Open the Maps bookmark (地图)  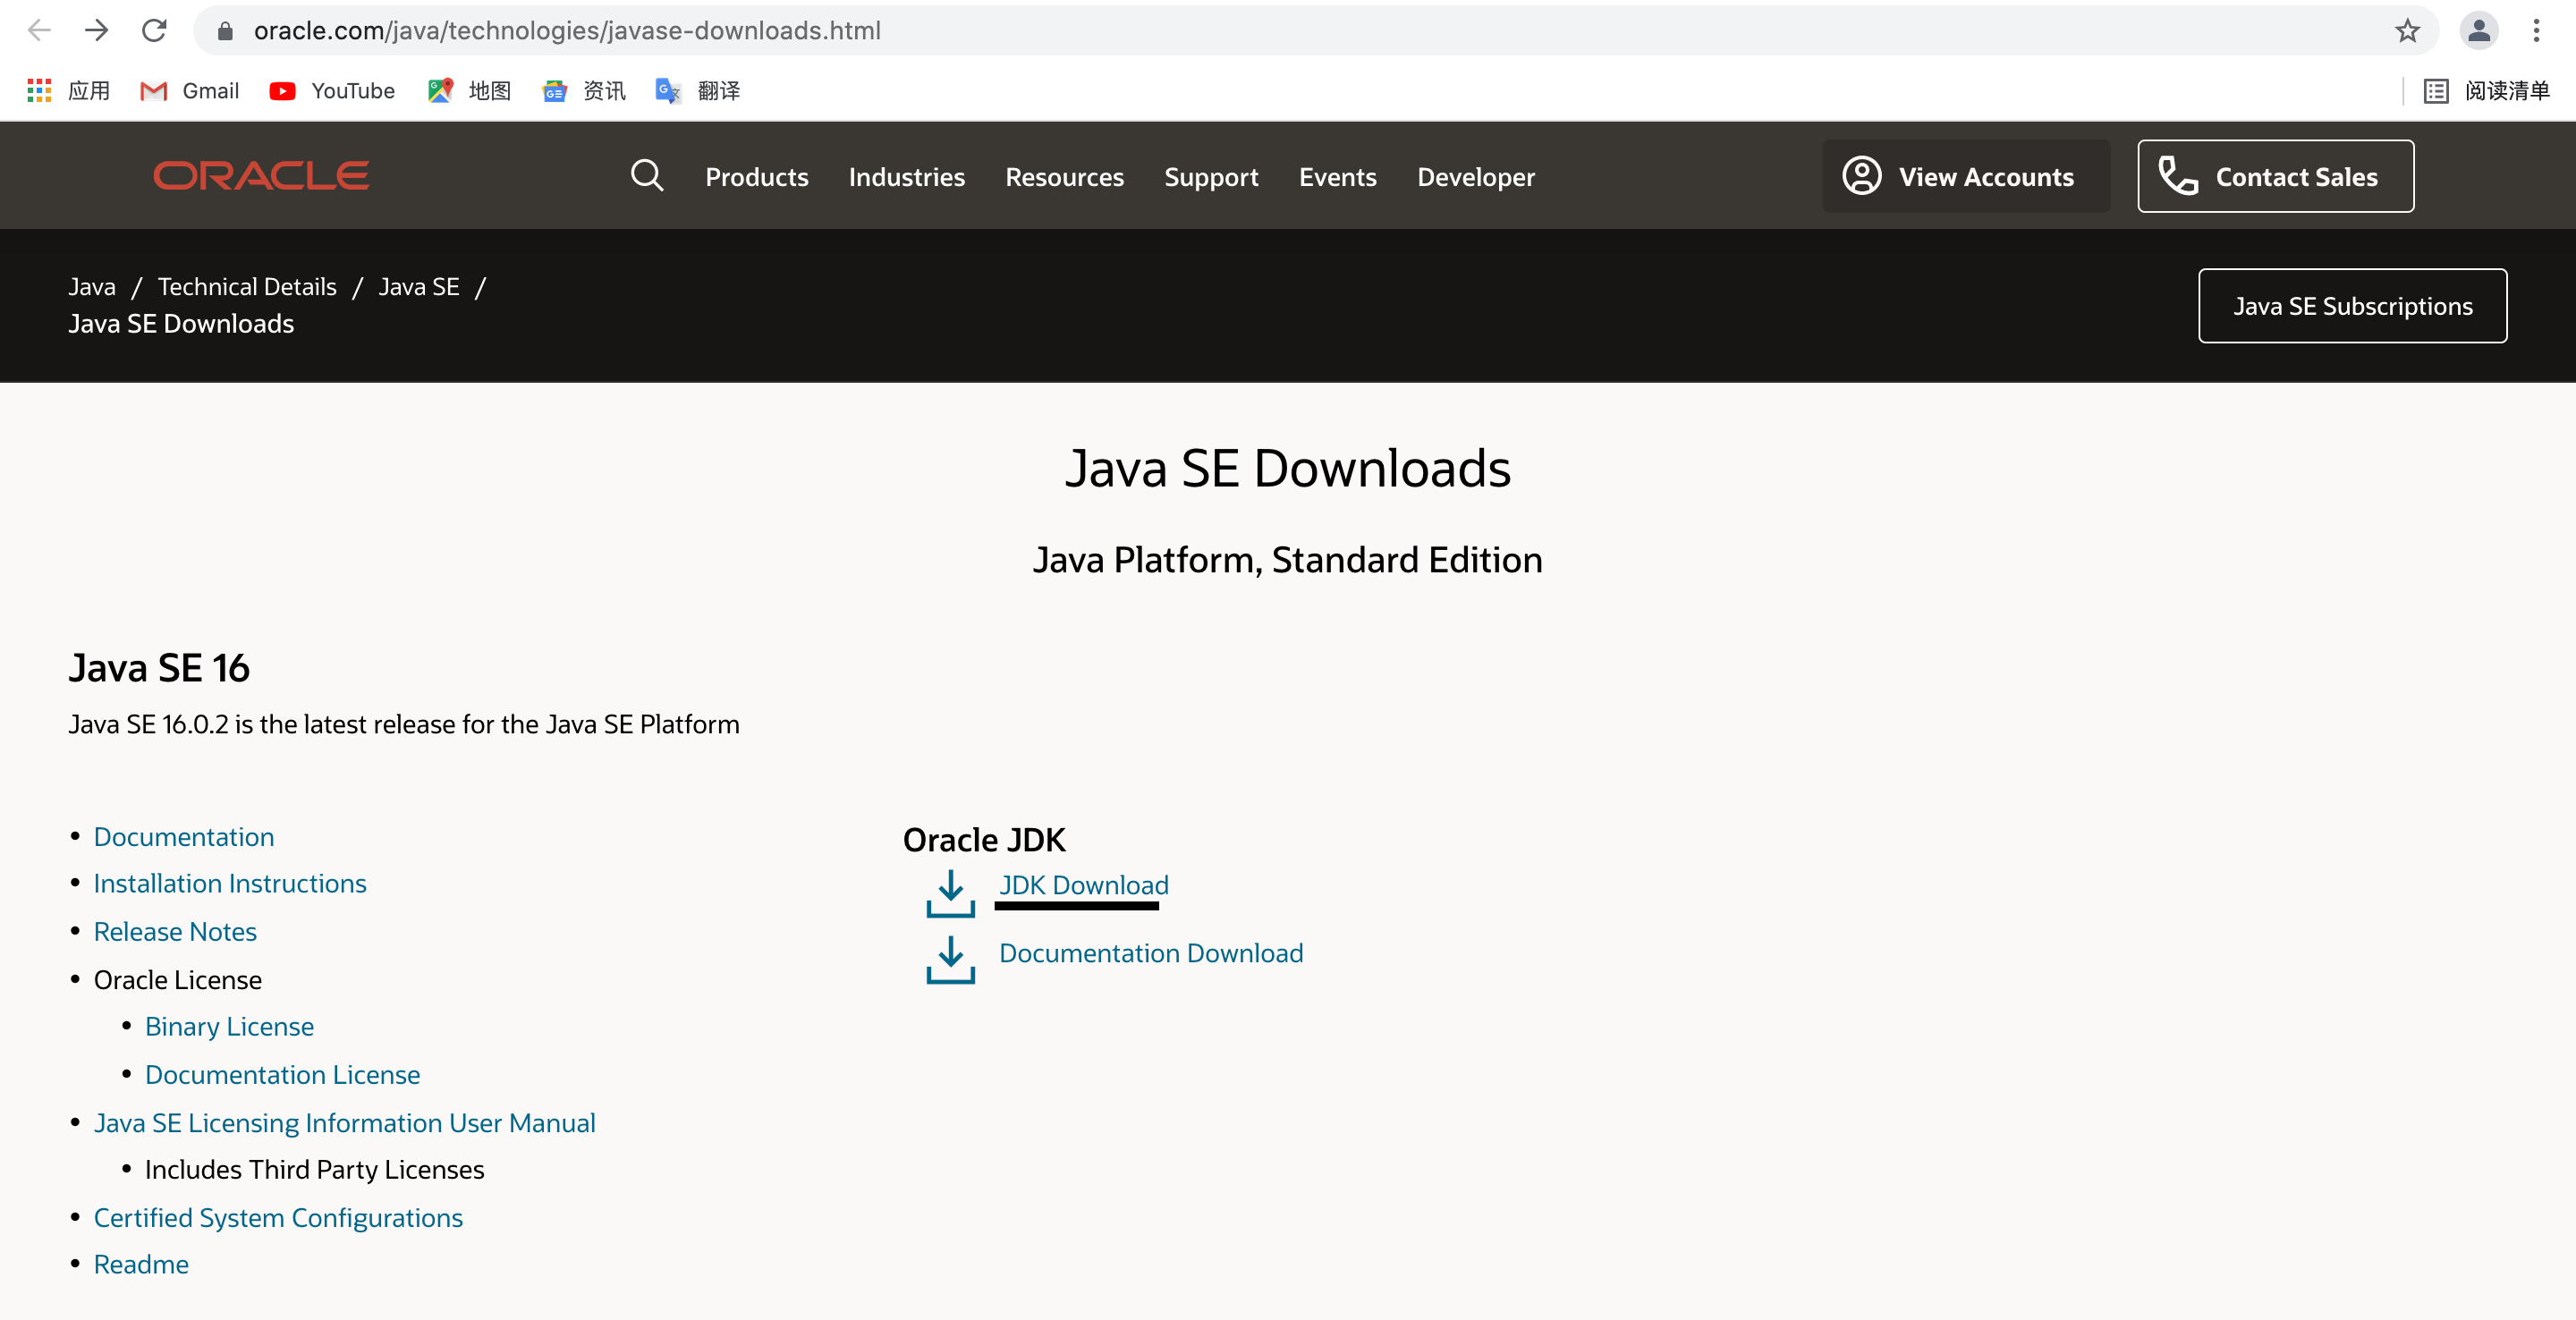[x=469, y=91]
